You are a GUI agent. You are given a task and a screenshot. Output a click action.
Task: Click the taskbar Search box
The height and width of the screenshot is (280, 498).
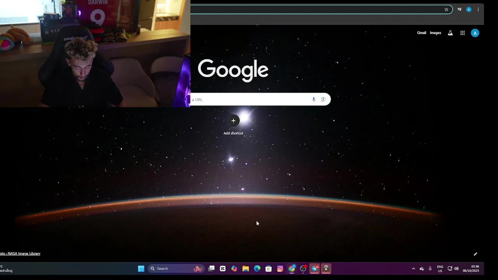pos(175,268)
